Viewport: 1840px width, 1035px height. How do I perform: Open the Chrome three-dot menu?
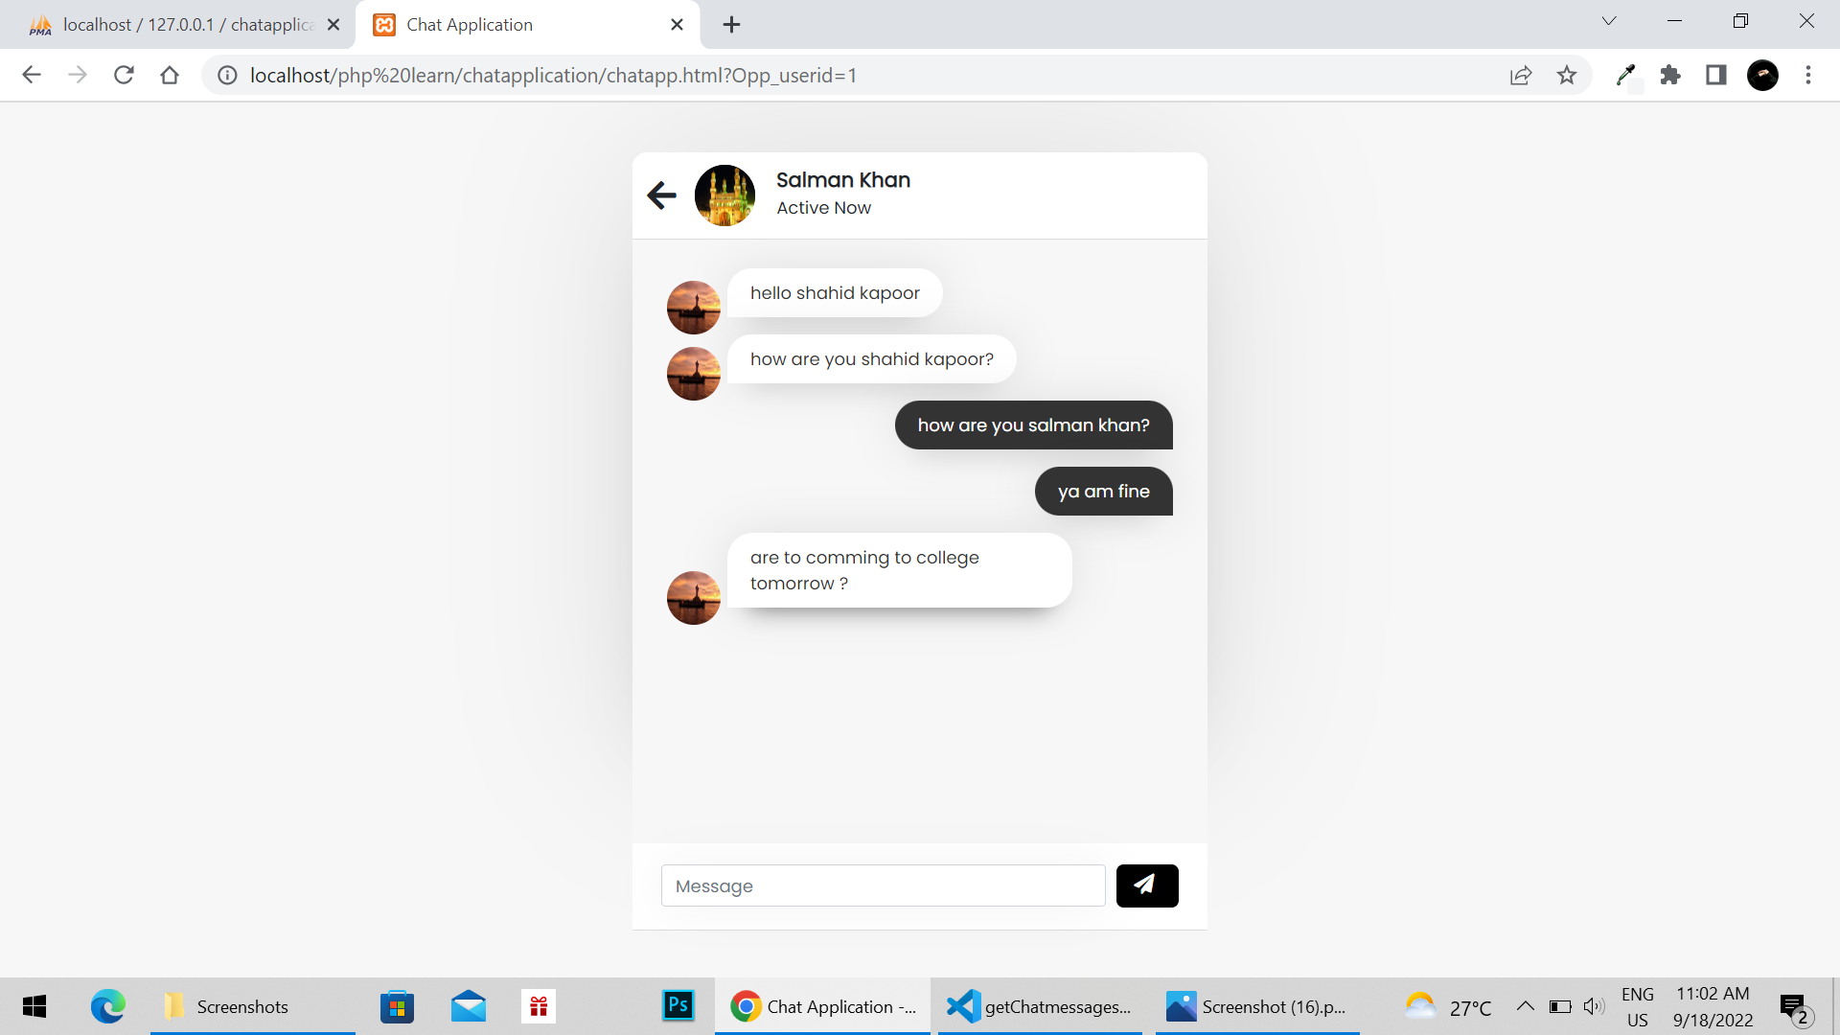(x=1809, y=75)
